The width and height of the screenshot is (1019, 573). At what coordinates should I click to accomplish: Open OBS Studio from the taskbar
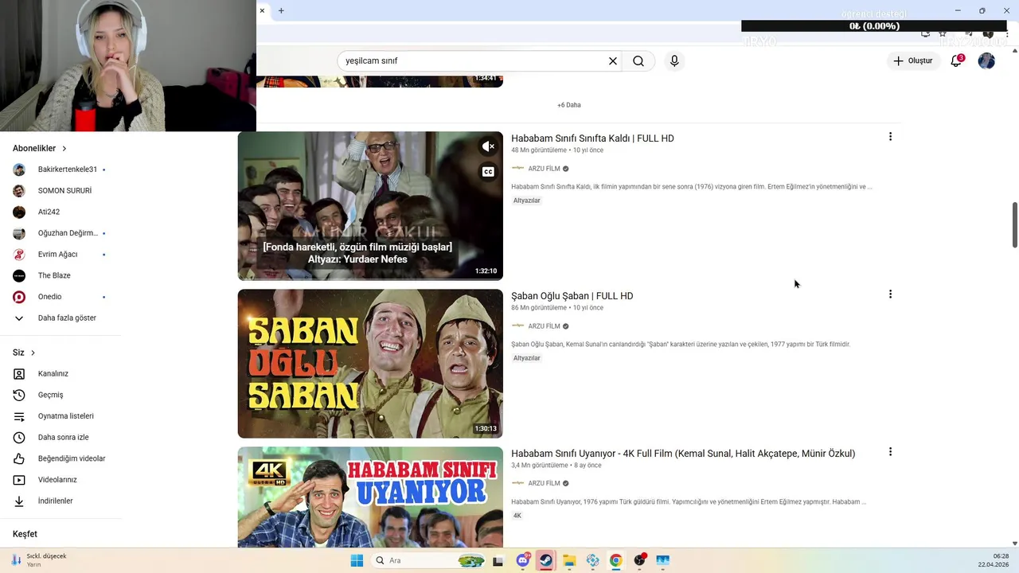pyautogui.click(x=639, y=560)
